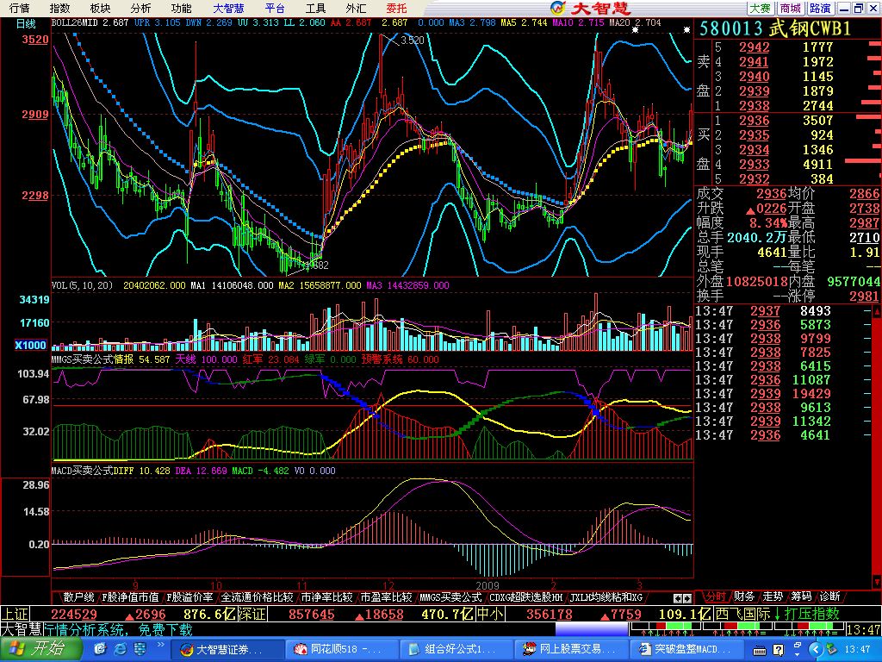Switch to the 走势 panel tab
882x662 pixels.
click(x=773, y=596)
